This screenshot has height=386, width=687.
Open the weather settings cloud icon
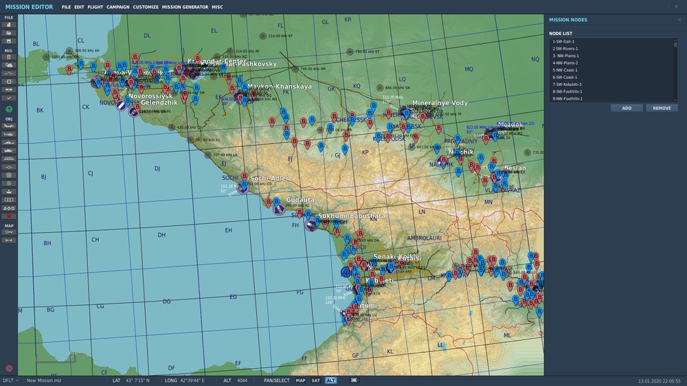9,65
